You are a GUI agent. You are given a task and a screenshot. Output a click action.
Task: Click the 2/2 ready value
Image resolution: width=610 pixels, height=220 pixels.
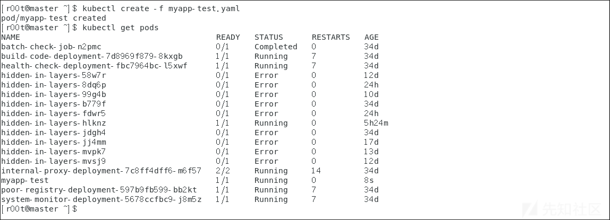[222, 171]
